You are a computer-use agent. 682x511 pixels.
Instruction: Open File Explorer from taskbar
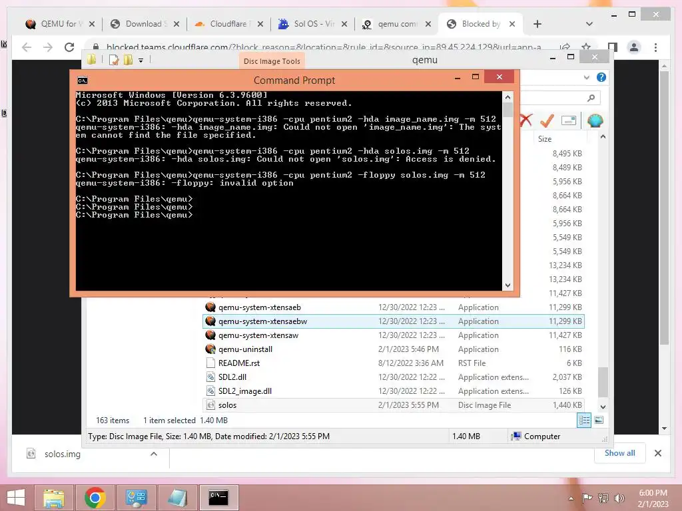point(54,498)
